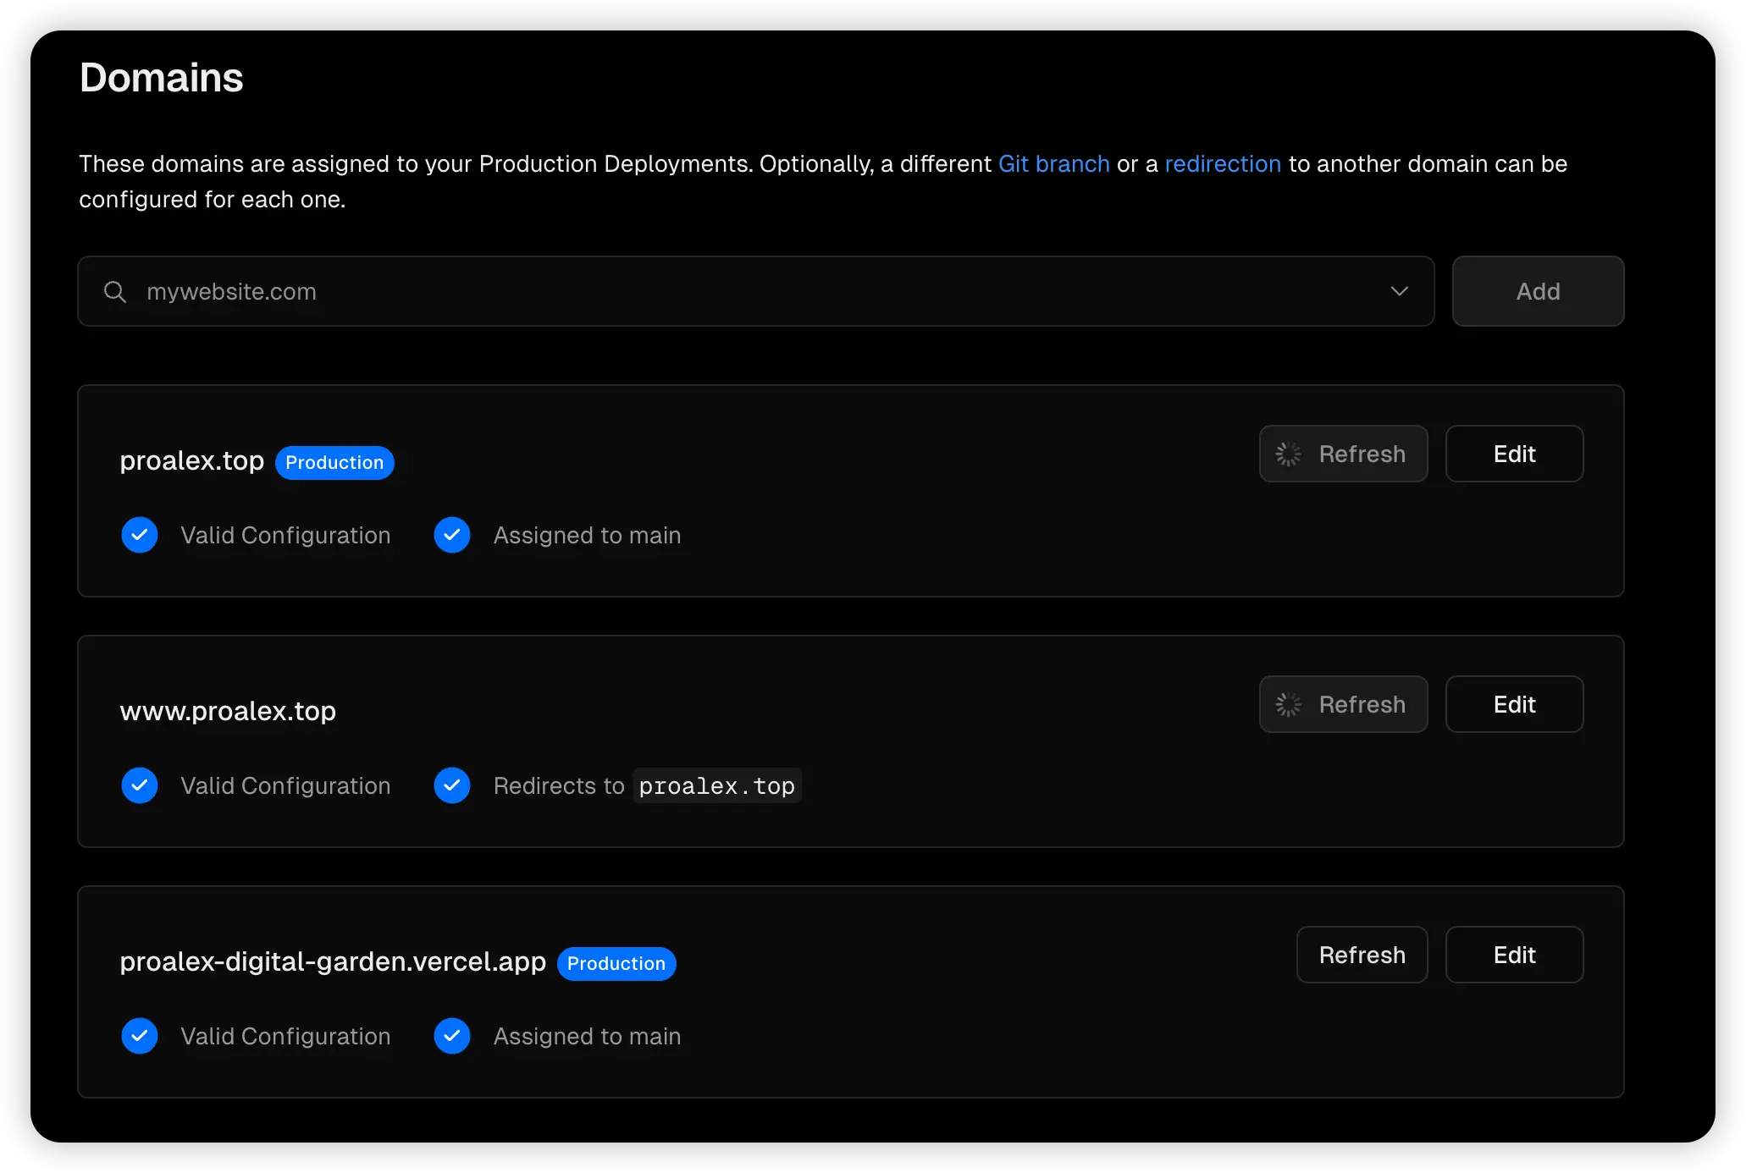Expand the domain input dropdown chevron
This screenshot has width=1746, height=1173.
(x=1399, y=291)
